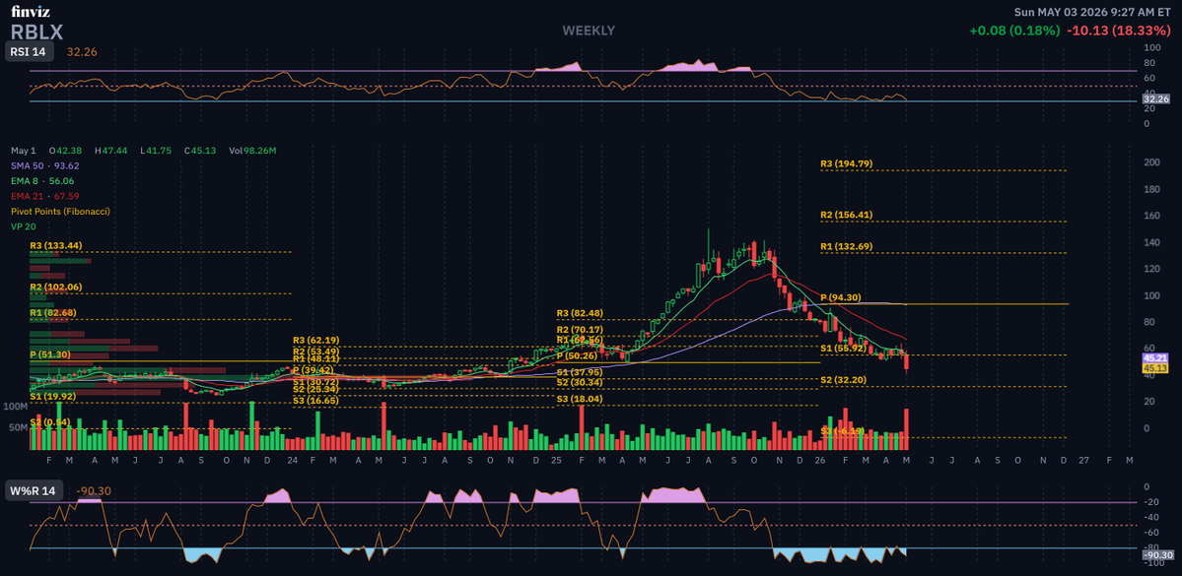Click the 200 price axis label

[1151, 162]
